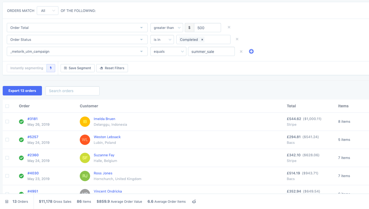Check the checkbox for order #5257
369x209 pixels.
[7, 139]
